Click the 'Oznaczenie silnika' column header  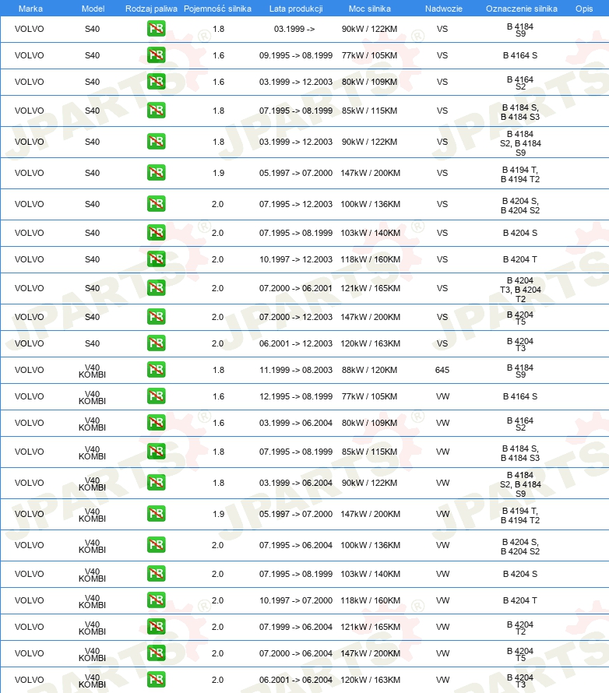[522, 9]
